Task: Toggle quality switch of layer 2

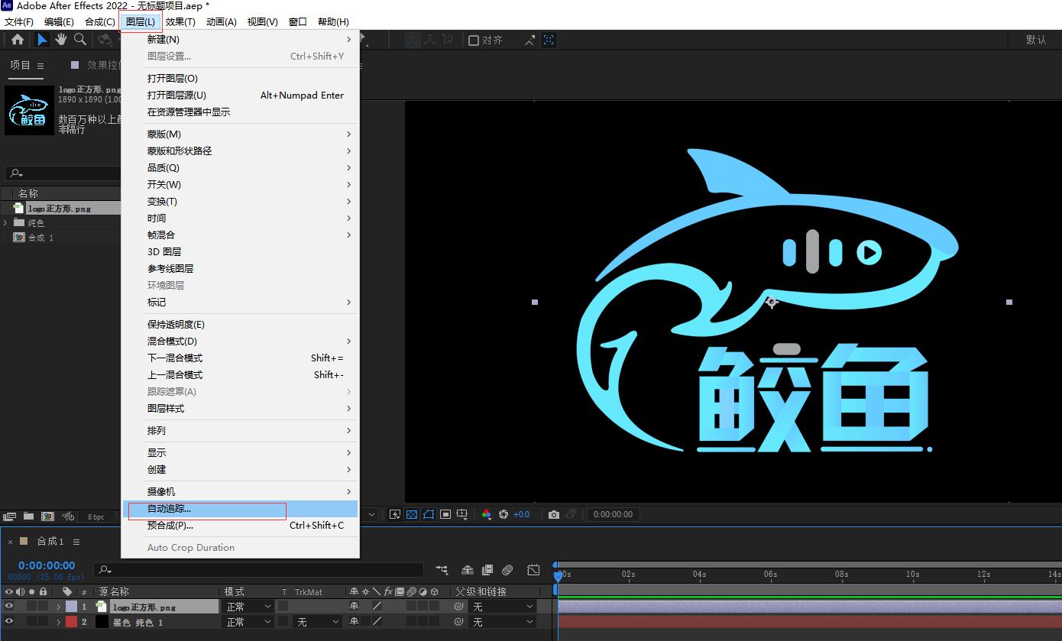Action: (377, 623)
